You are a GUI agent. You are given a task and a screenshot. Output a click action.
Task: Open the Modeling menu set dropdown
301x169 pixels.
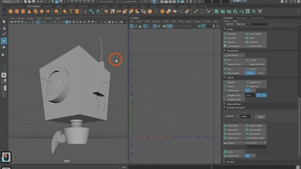[x=11, y=1]
